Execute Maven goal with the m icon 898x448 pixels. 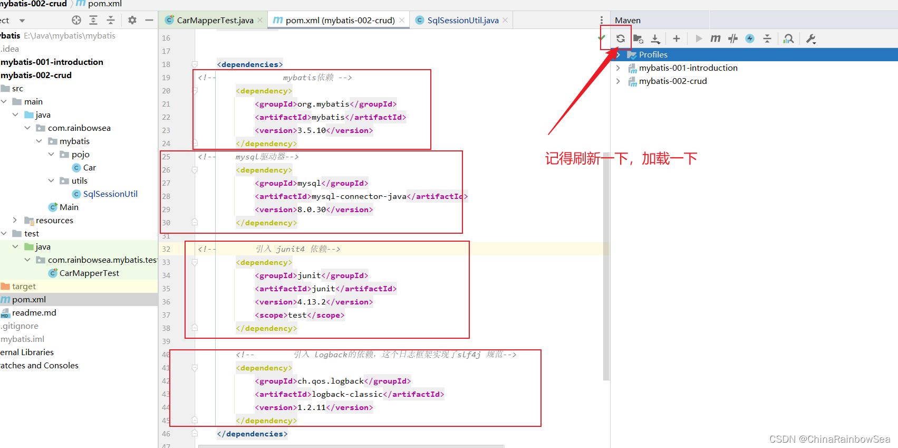pos(716,39)
